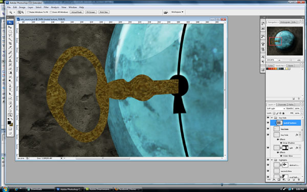Select the Eyedropper tool

(x=10, y=107)
